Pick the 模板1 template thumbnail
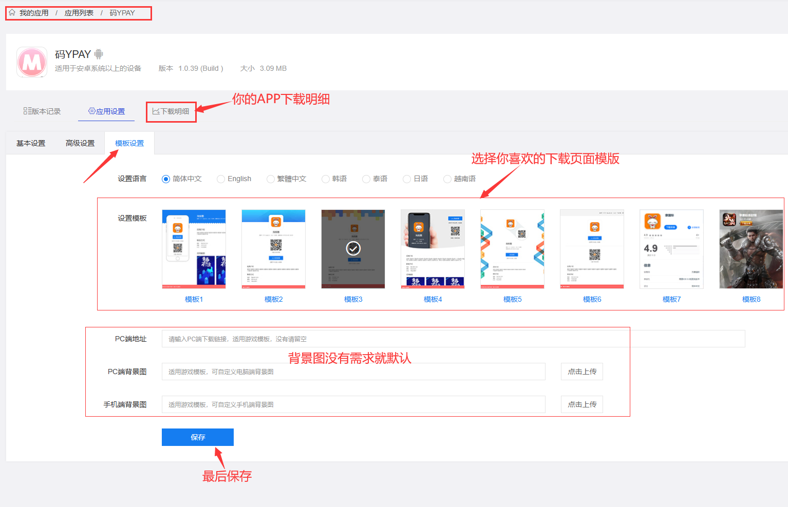Viewport: 788px width, 507px height. coord(194,249)
